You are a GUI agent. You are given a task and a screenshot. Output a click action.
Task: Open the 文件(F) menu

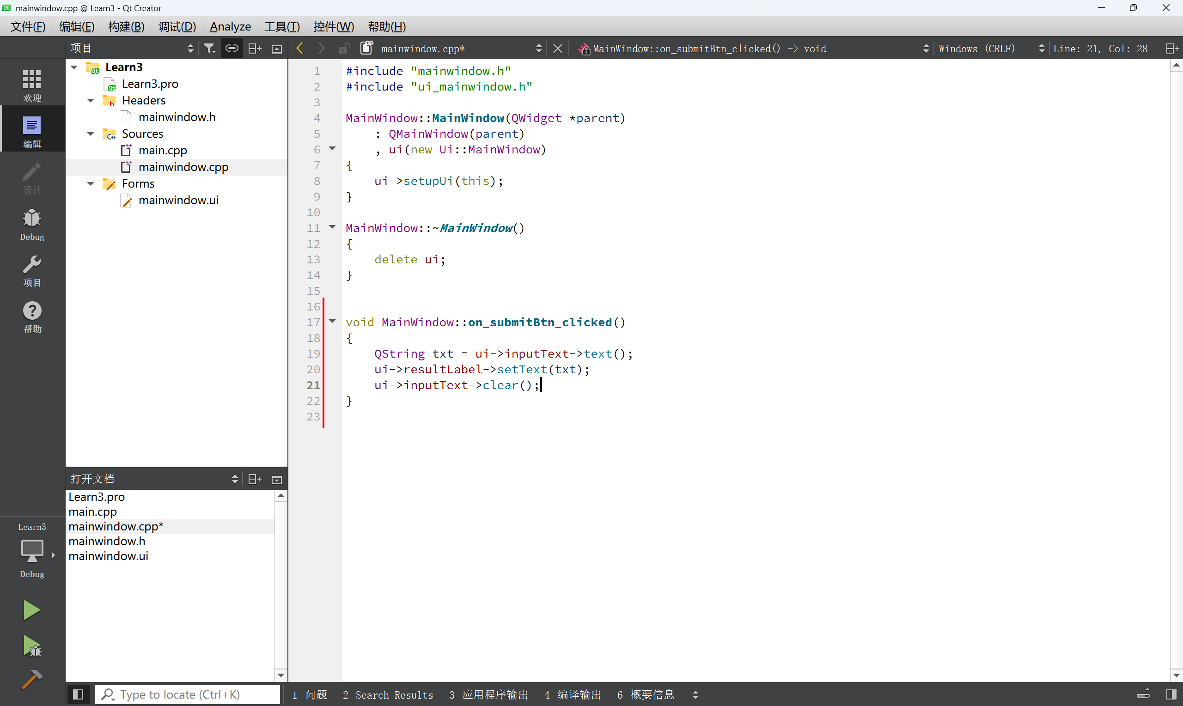28,27
